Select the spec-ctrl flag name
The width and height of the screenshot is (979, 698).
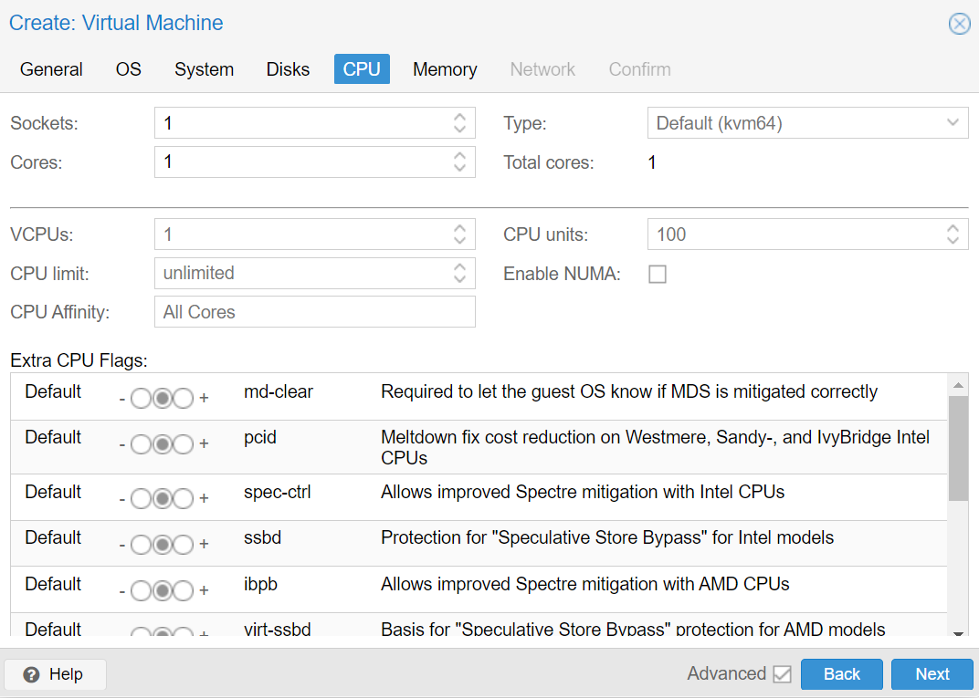point(278,492)
